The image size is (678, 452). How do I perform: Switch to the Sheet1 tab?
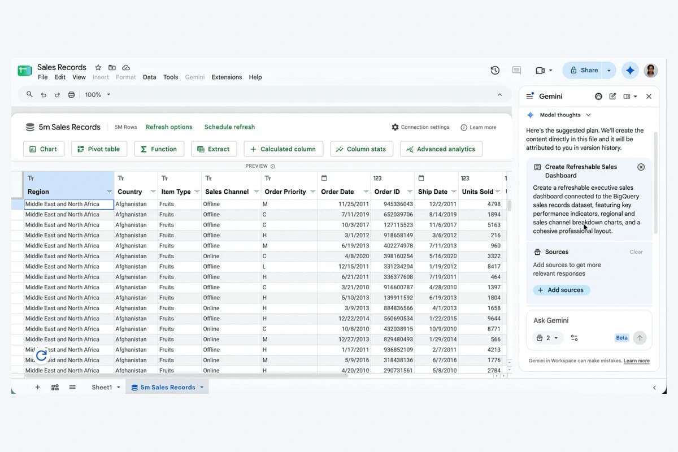click(102, 388)
